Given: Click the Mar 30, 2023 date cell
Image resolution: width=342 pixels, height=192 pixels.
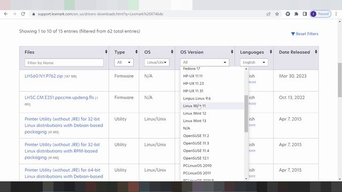Looking at the screenshot, I should pyautogui.click(x=293, y=76).
